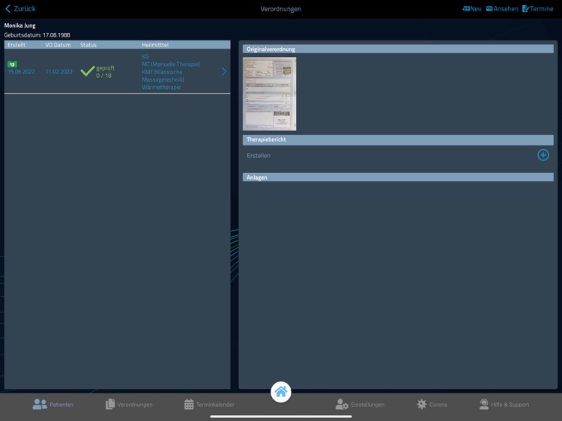562x421 pixels.
Task: Click the geprüft status text
Action: coord(106,67)
